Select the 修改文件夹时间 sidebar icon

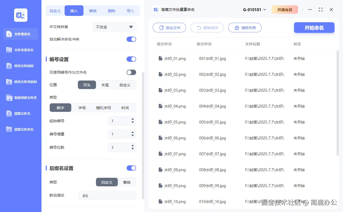[21, 82]
